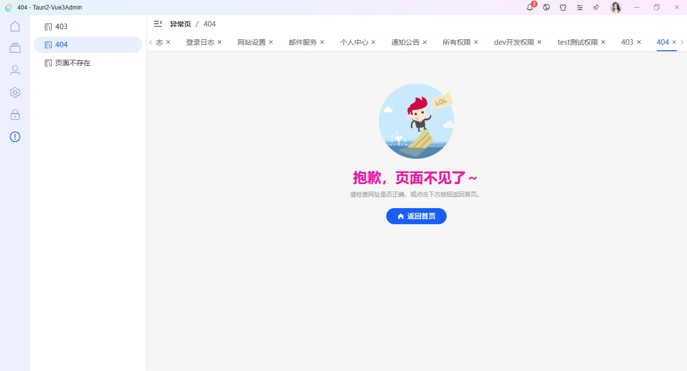Open the notifications bell with badge
Image resolution: width=687 pixels, height=371 pixels.
(530, 7)
